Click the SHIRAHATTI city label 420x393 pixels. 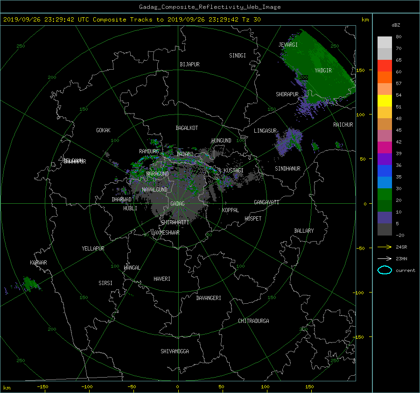(x=175, y=222)
